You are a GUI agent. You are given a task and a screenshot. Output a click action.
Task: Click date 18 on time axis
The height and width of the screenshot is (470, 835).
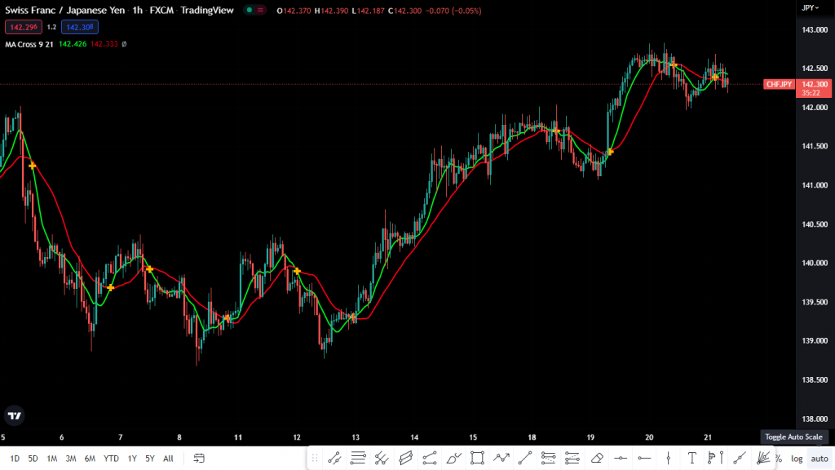click(532, 437)
